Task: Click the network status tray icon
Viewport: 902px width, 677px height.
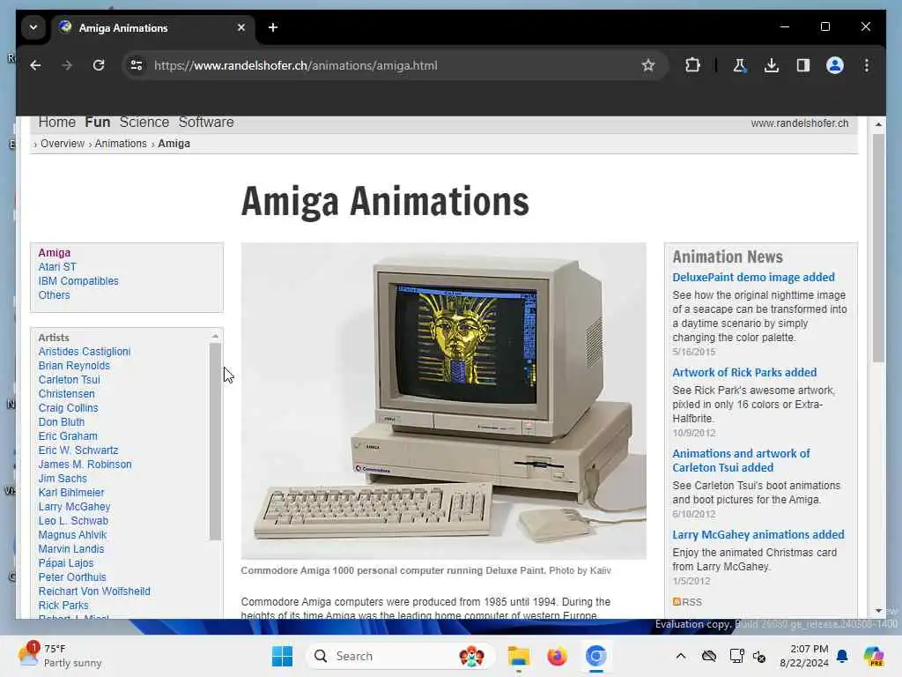Action: coord(736,656)
